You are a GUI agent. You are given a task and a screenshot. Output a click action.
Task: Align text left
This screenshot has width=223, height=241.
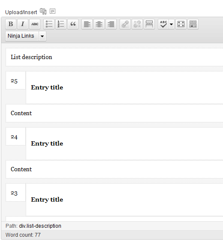click(87, 24)
